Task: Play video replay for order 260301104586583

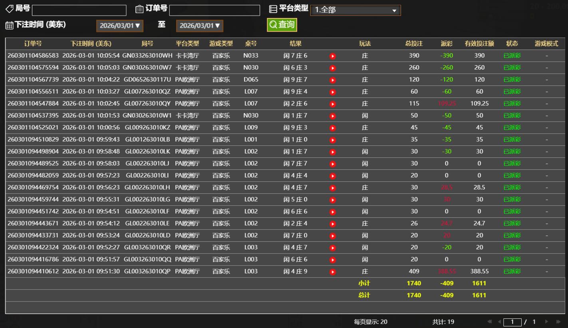Action: coord(333,56)
